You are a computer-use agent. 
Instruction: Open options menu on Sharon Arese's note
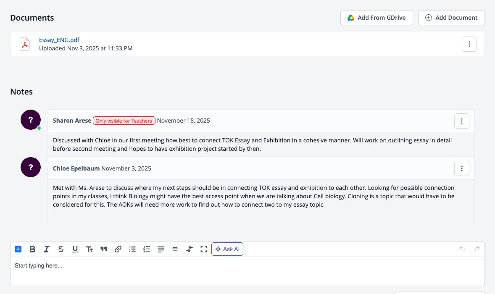click(x=461, y=121)
